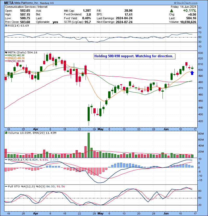This screenshot has width=208, height=216.
Task: Click the Fwd Dividend value '2.0'
Action: coord(89,14)
